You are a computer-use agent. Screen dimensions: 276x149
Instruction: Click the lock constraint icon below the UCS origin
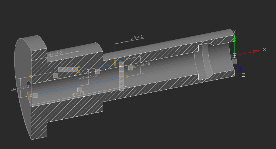(x=234, y=62)
